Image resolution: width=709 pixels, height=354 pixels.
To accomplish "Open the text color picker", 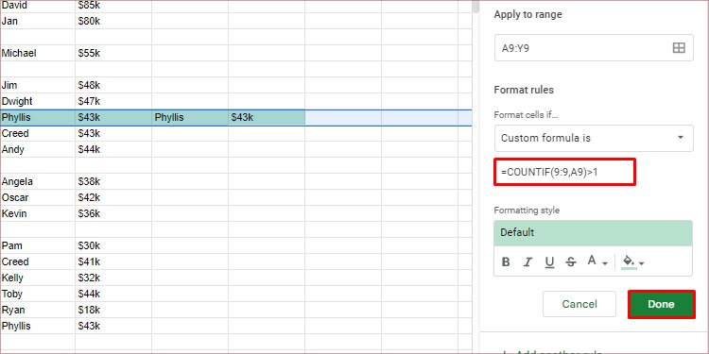I will click(597, 261).
